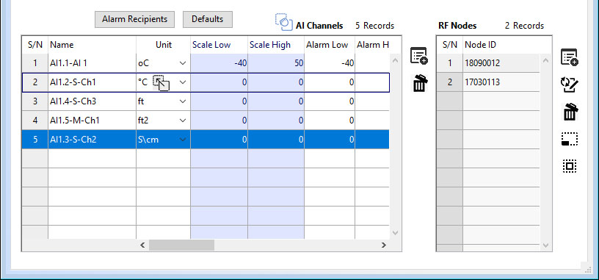Click Scale High value 50 in row 1
599x280 pixels.
pyautogui.click(x=276, y=63)
